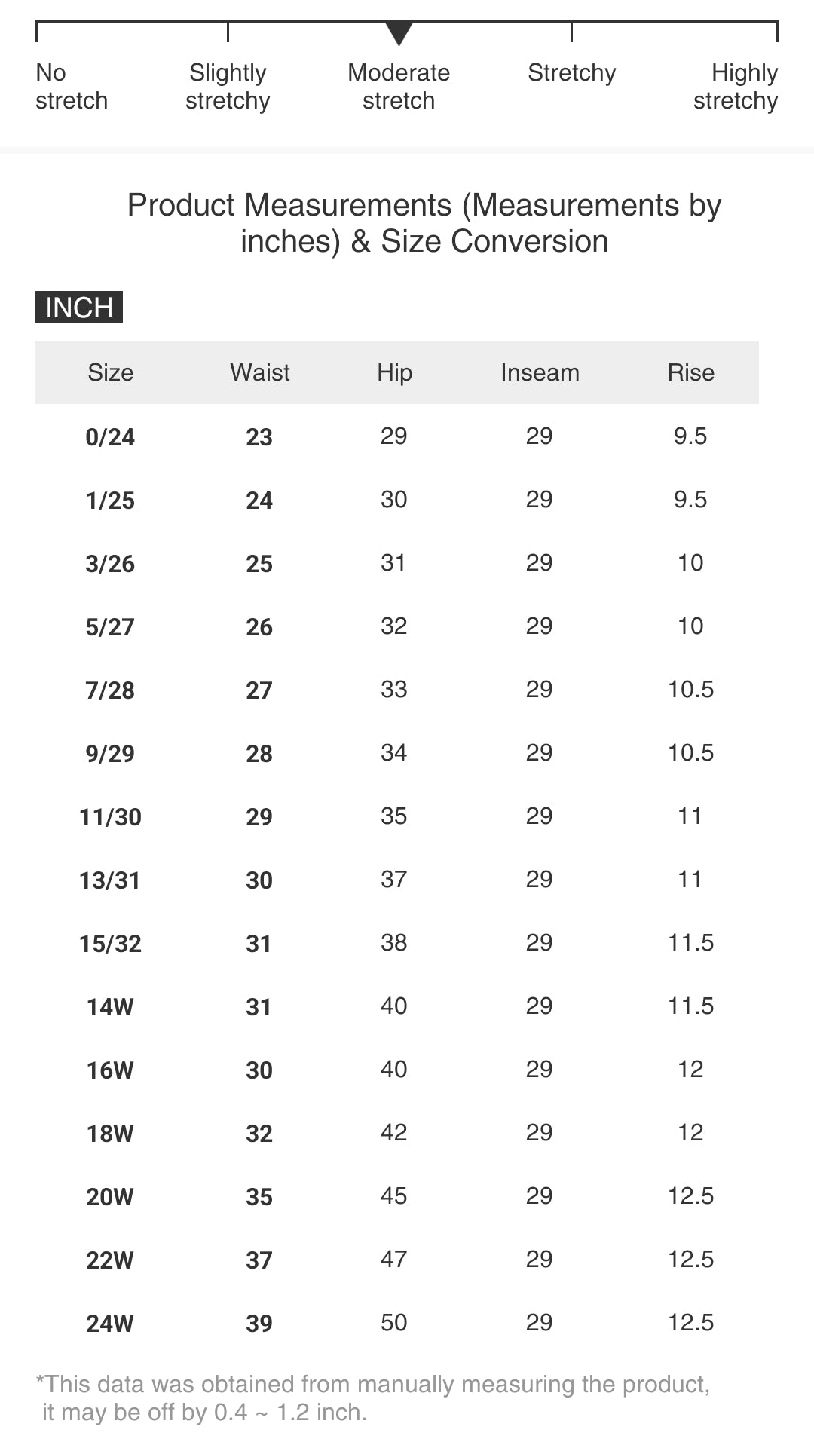This screenshot has height=1445, width=814.
Task: Select the 14W size row
Action: coord(110,1007)
